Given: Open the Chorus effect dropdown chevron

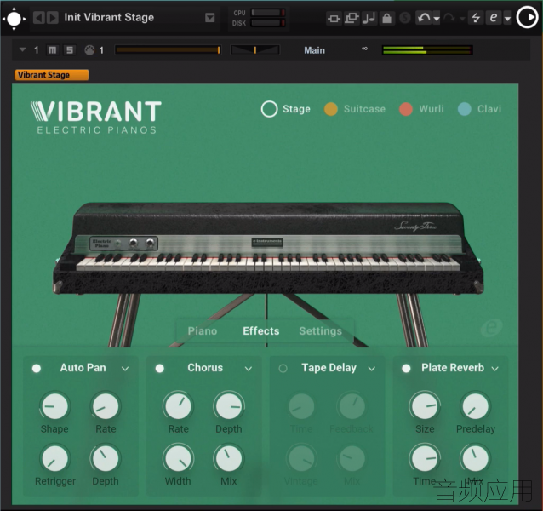Looking at the screenshot, I should [x=249, y=369].
